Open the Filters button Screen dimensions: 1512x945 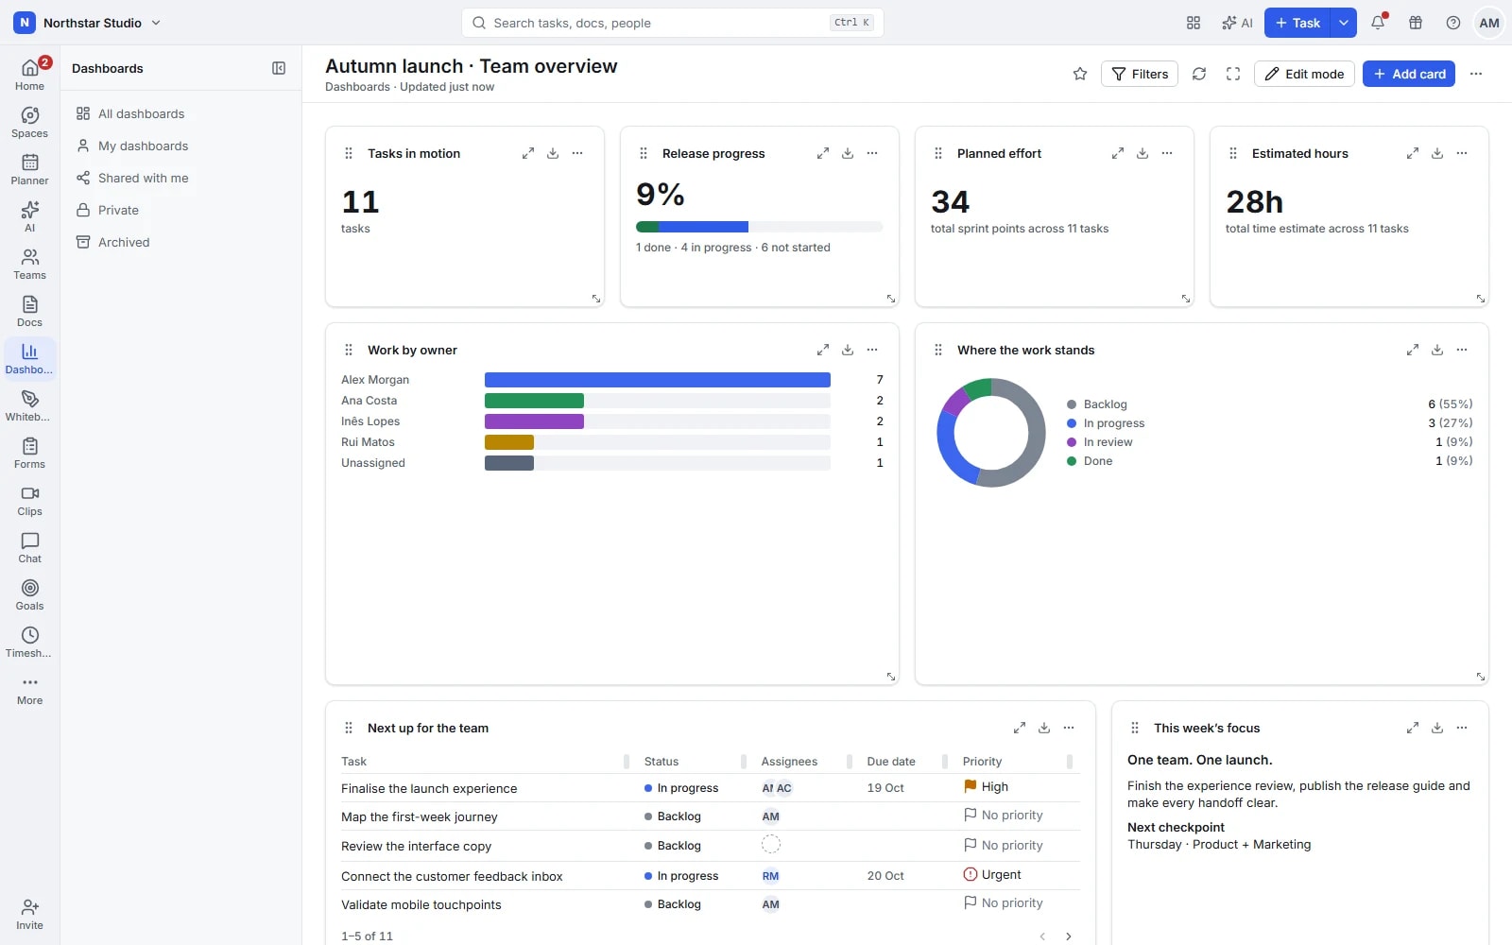(1140, 74)
